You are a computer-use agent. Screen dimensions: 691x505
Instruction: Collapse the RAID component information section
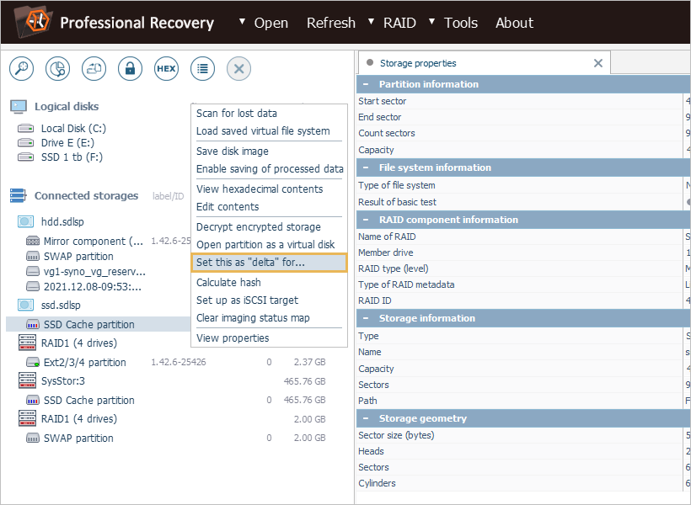(366, 220)
